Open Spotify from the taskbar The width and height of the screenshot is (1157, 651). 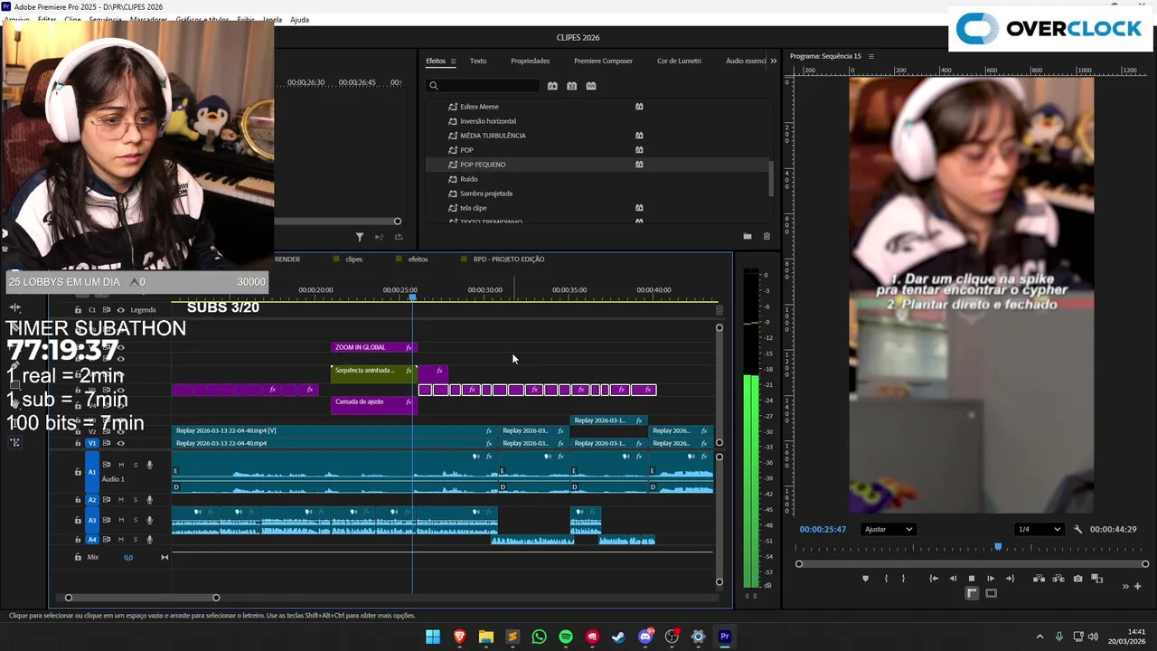pyautogui.click(x=566, y=637)
